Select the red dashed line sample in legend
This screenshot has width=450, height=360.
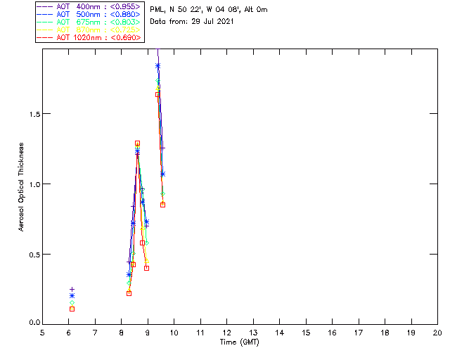(x=45, y=37)
